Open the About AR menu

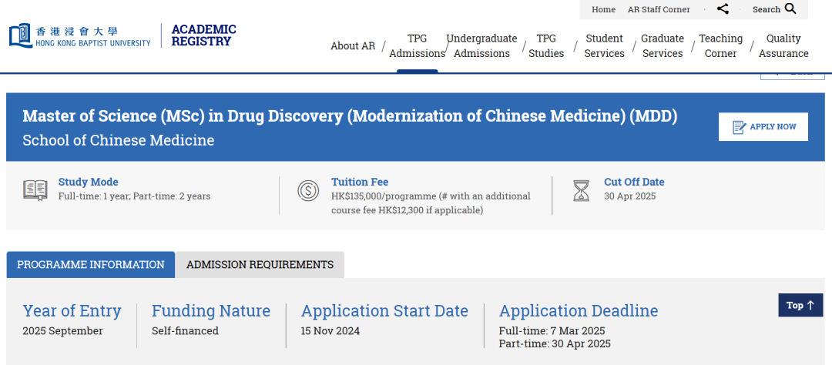[x=353, y=45]
